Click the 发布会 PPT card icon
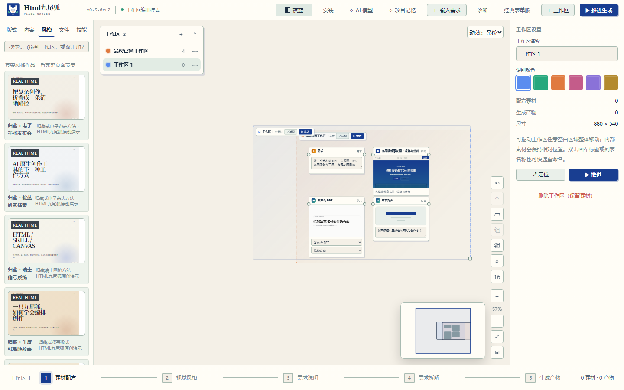The width and height of the screenshot is (624, 390). point(314,201)
